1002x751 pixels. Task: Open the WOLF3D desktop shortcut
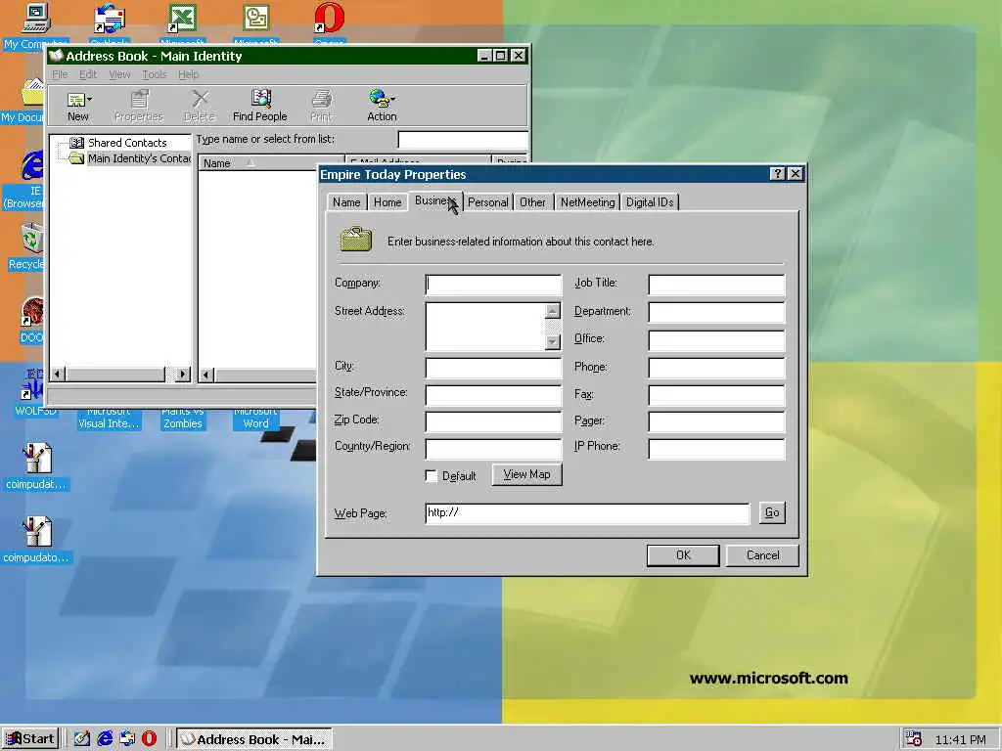coord(32,384)
